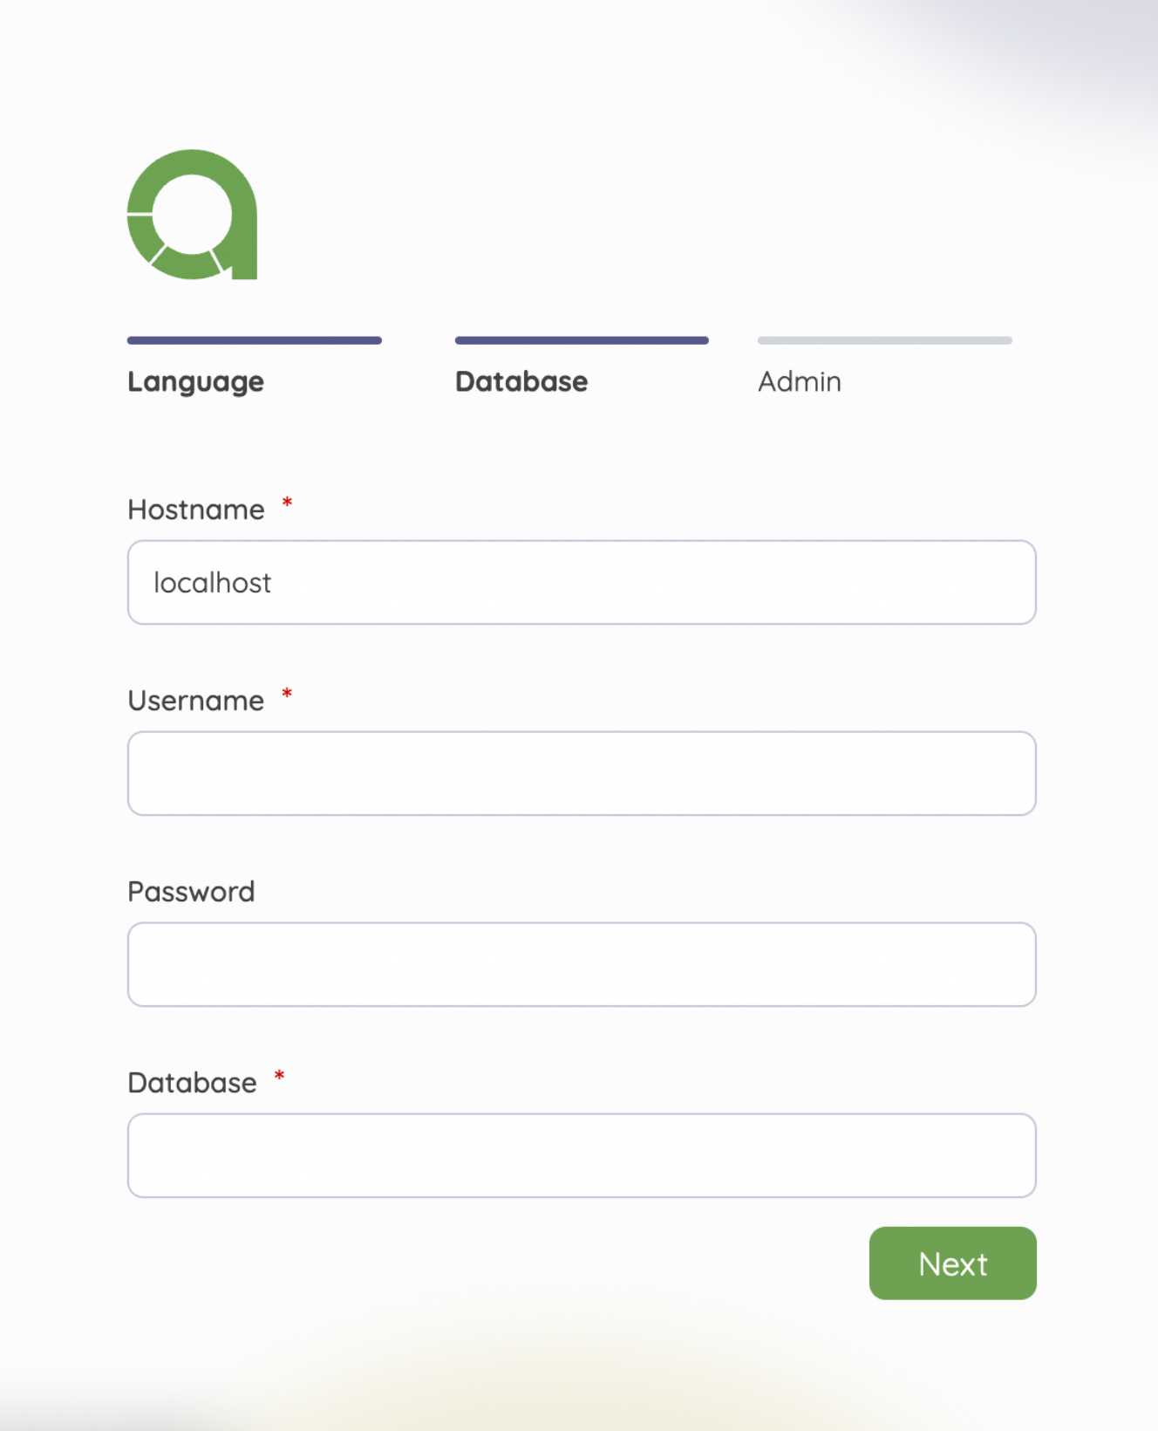The width and height of the screenshot is (1158, 1431).
Task: Click the green Next button
Action: pos(953,1263)
